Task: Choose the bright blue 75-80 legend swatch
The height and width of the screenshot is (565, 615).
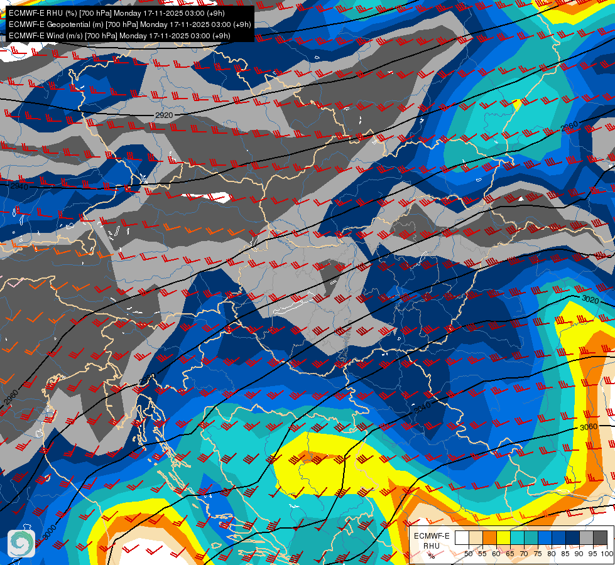Action: tap(545, 537)
